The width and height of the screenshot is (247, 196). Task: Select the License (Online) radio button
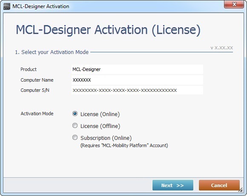pos(75,114)
